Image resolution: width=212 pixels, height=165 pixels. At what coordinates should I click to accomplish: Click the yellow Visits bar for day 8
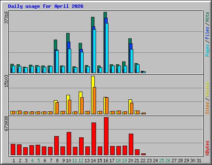55,107
